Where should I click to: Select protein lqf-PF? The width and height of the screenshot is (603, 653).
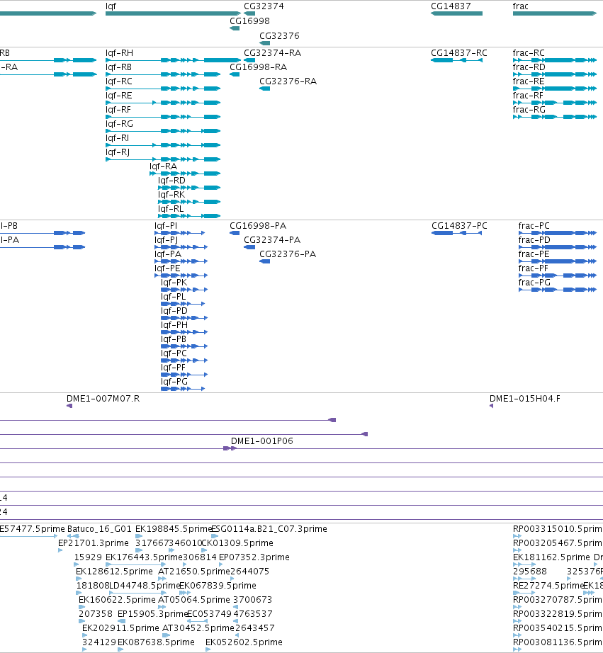point(173,368)
